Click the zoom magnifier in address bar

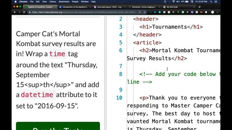tap(140, 12)
